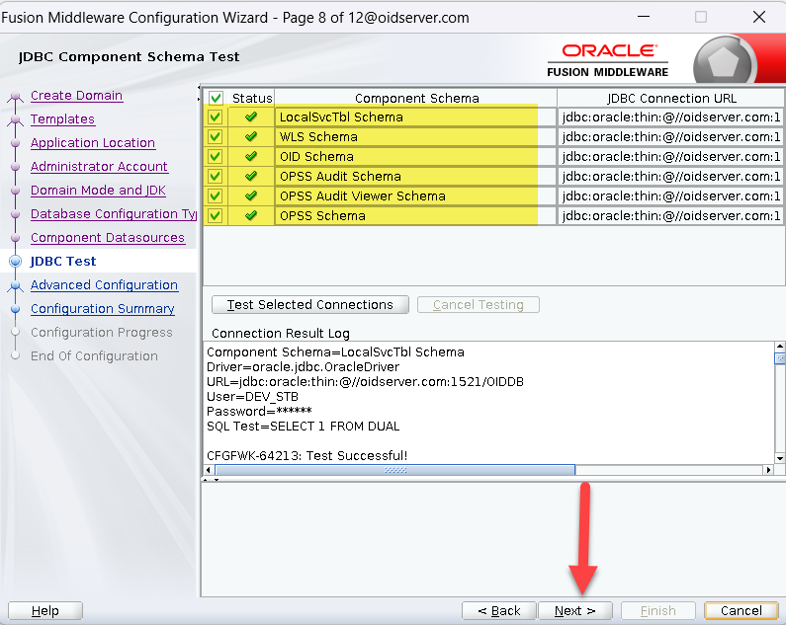
Task: Open the Templates step
Action: 62,119
